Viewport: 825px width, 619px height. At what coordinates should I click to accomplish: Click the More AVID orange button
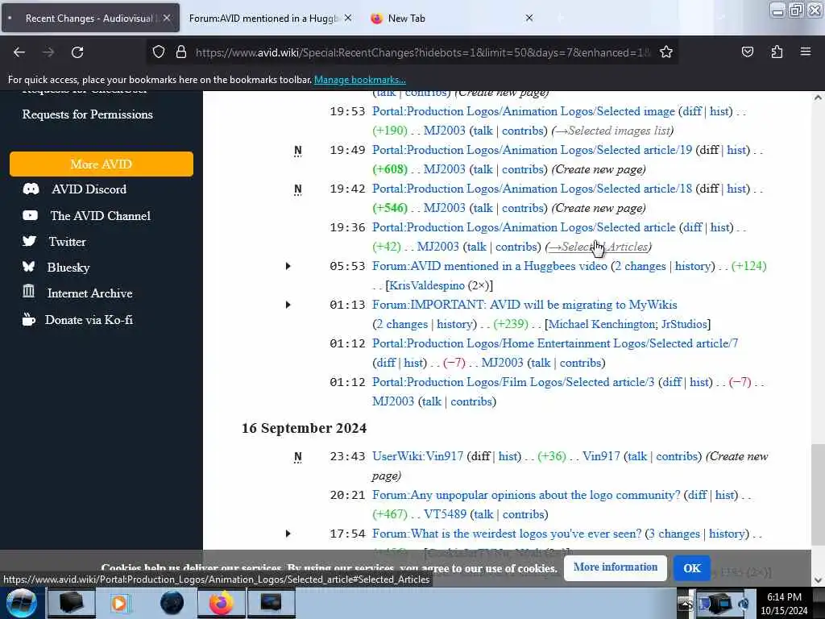coord(101,164)
